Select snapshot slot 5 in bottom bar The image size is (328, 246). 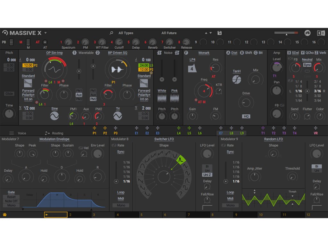(151, 215)
